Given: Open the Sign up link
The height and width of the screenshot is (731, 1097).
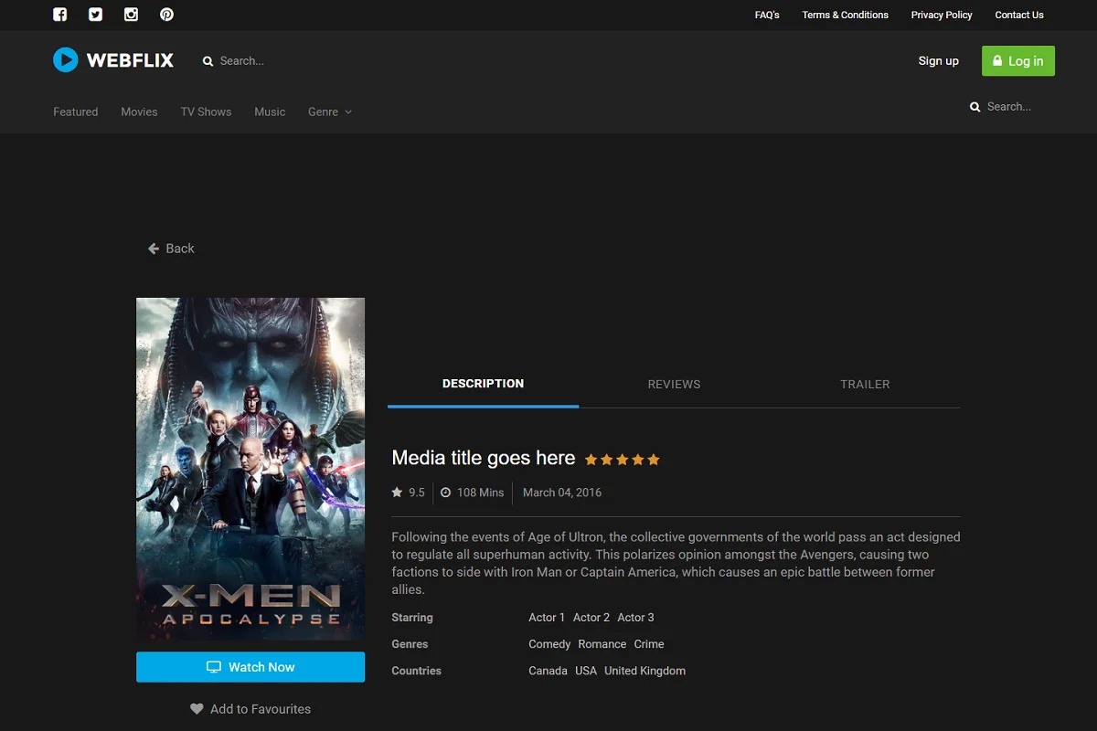Looking at the screenshot, I should pyautogui.click(x=938, y=61).
